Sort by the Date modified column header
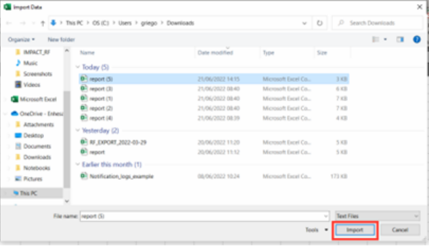This screenshot has width=429, height=246. [215, 53]
